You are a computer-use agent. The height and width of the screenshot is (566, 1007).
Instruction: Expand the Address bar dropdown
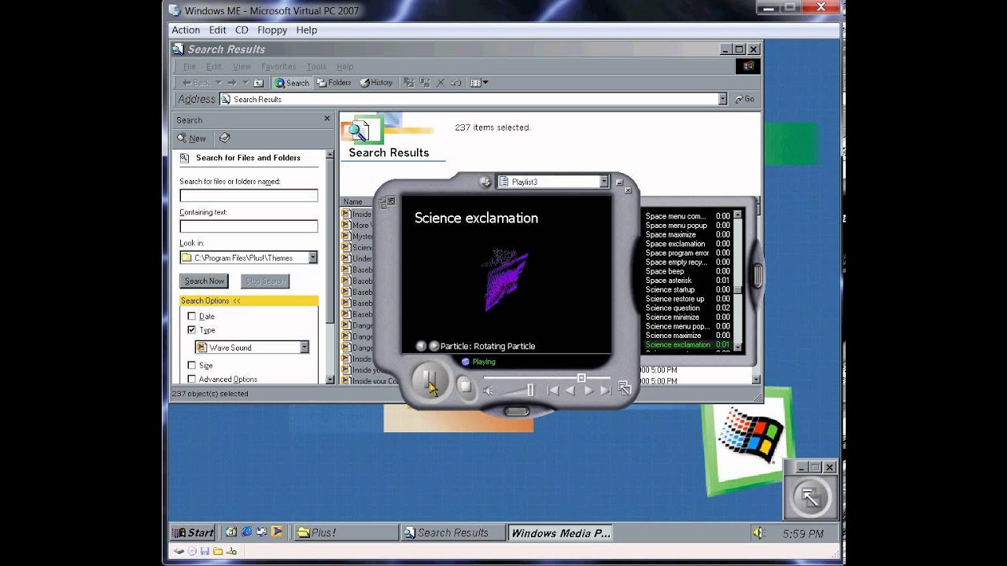tap(722, 99)
